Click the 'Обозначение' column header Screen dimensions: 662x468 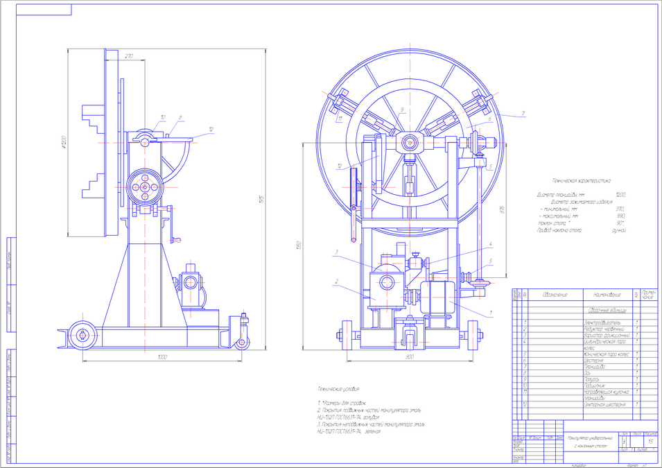pyautogui.click(x=555, y=295)
